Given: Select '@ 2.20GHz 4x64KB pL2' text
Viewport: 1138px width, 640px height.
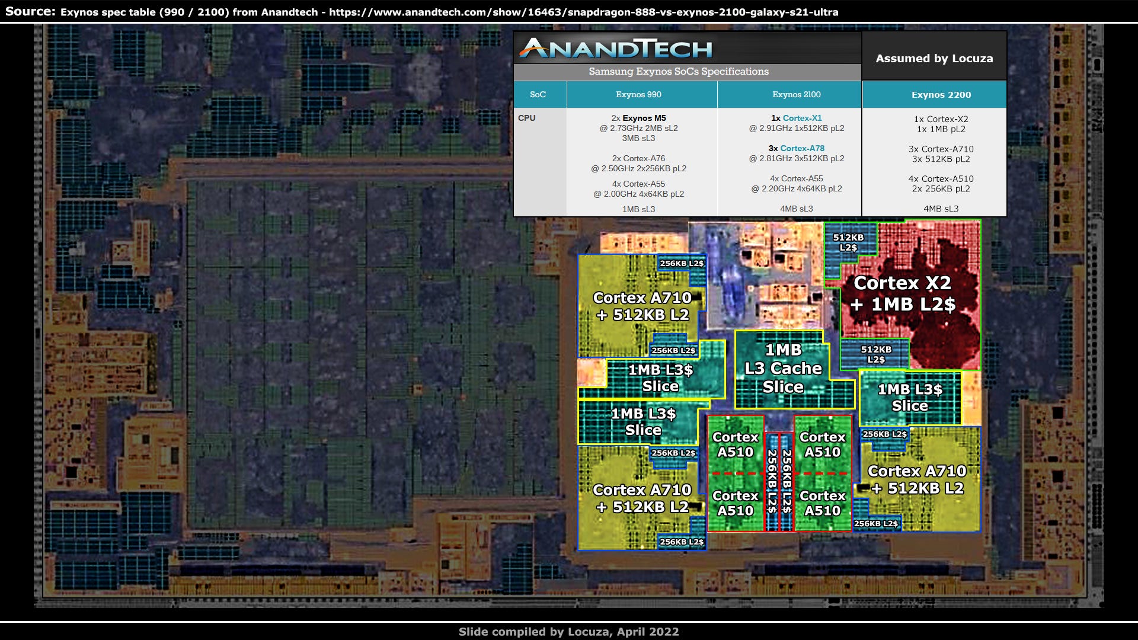Looking at the screenshot, I should [796, 188].
